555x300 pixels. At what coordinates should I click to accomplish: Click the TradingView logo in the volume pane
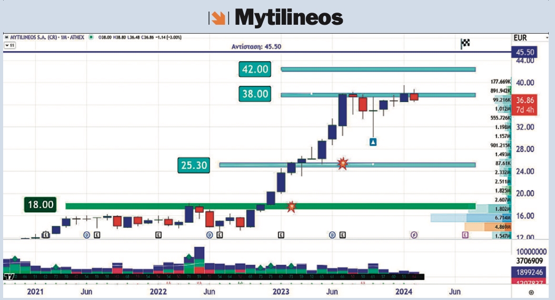(9, 277)
